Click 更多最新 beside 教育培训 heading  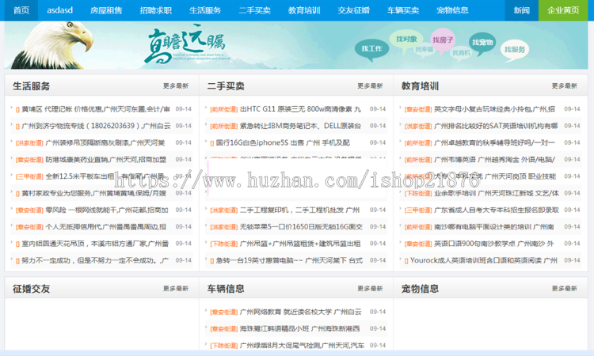tap(565, 86)
